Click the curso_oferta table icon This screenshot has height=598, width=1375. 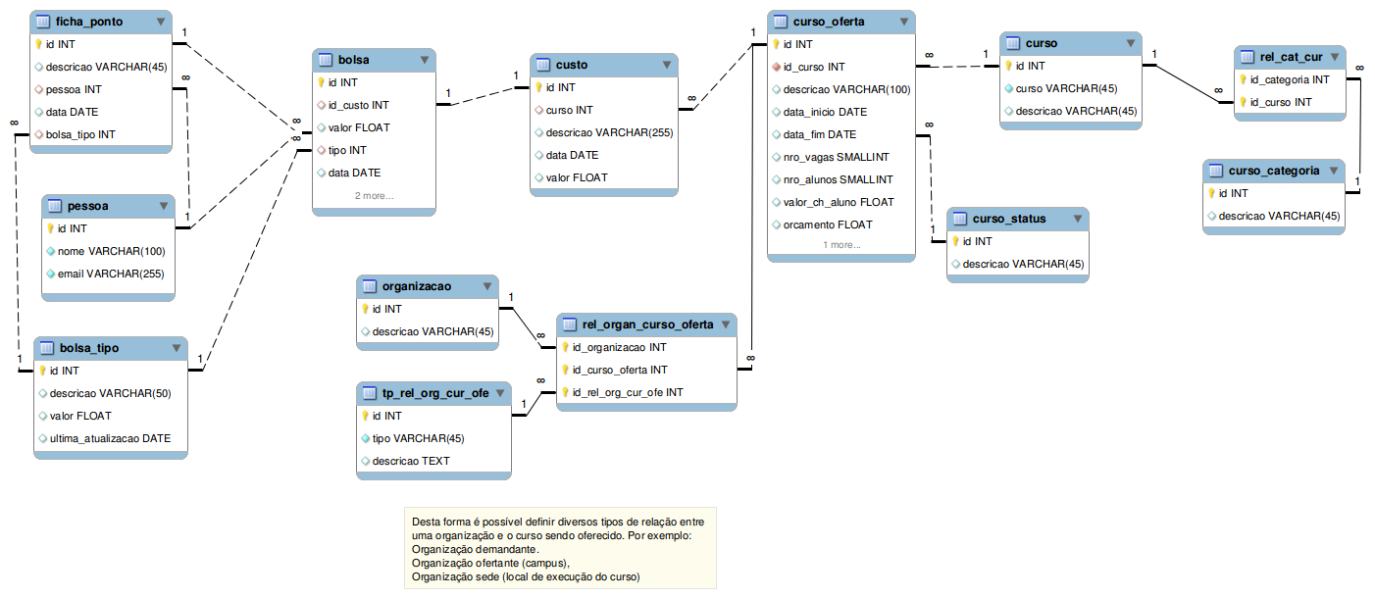click(x=779, y=22)
